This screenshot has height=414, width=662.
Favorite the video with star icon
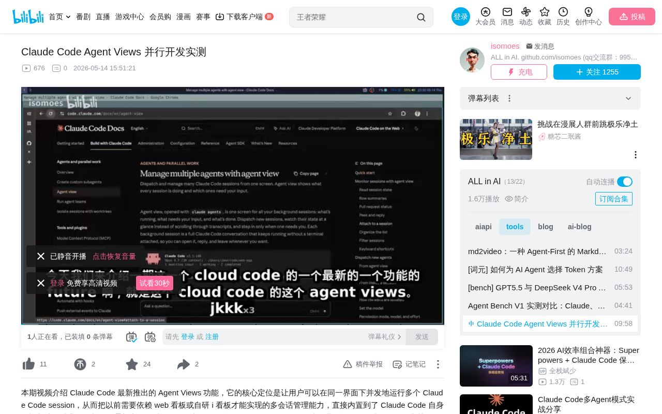tap(132, 364)
